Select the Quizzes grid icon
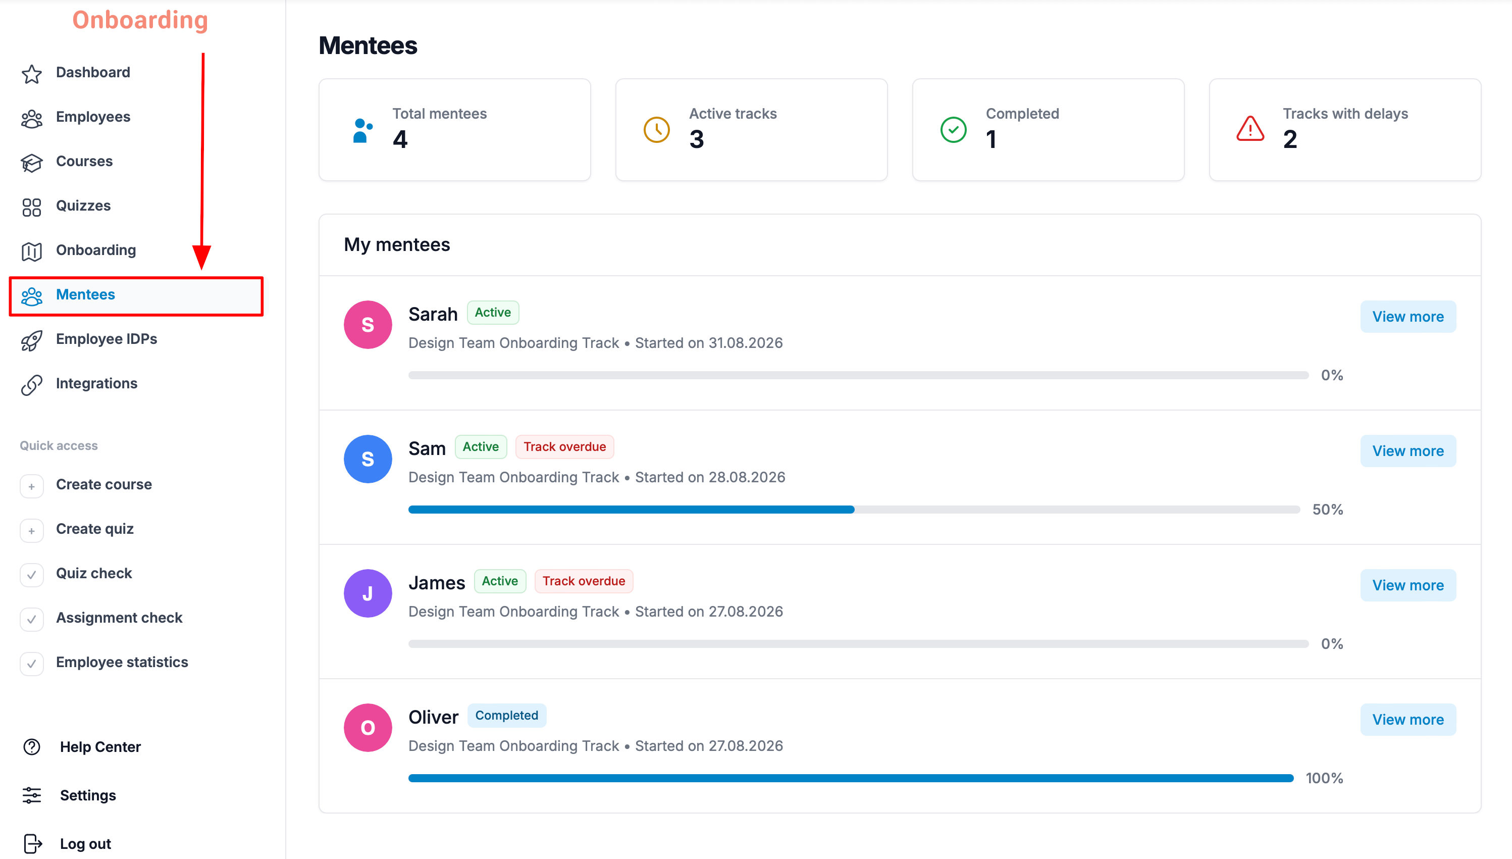Viewport: 1512px width, 859px height. [x=32, y=207]
